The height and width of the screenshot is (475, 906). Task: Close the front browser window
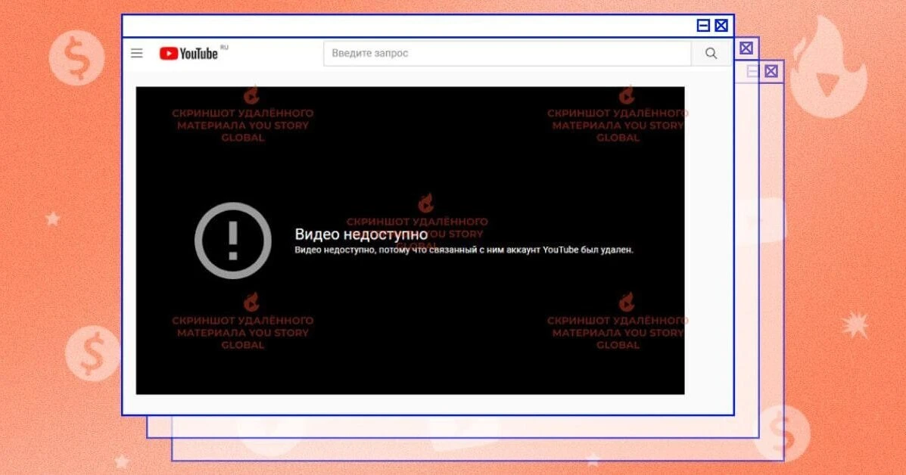pyautogui.click(x=721, y=26)
